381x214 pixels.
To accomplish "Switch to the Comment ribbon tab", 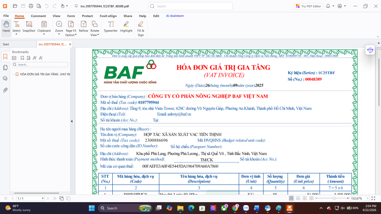I will click(38, 16).
